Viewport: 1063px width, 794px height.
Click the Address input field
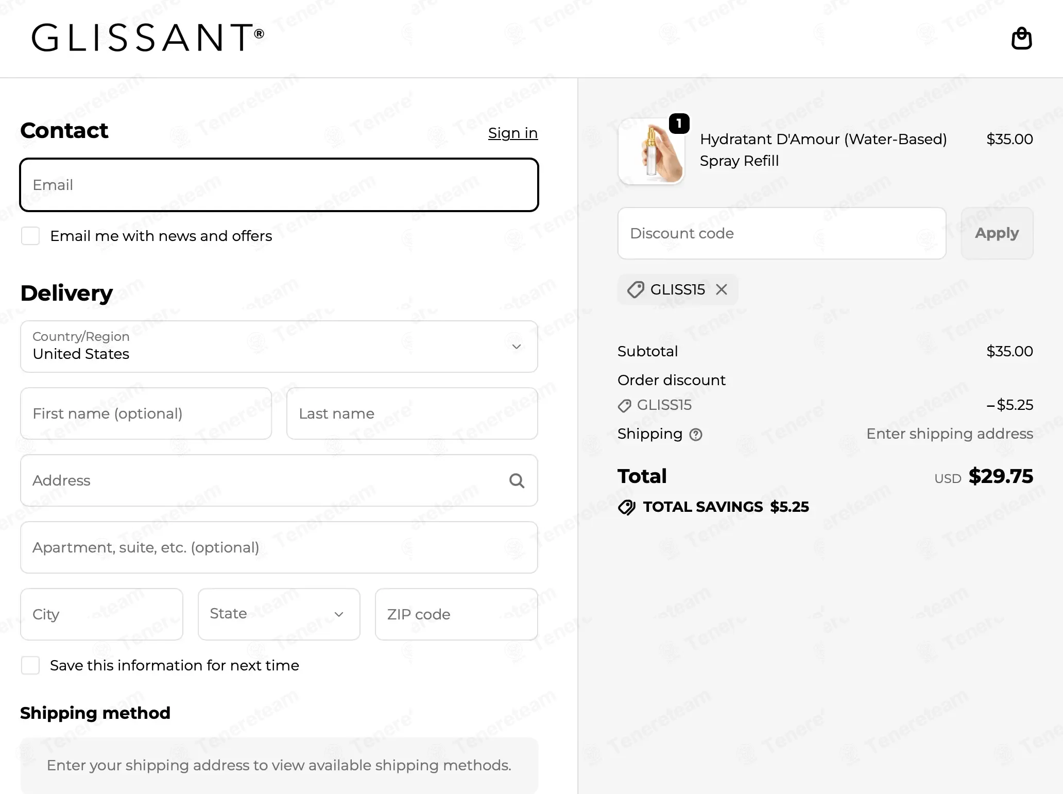click(279, 480)
